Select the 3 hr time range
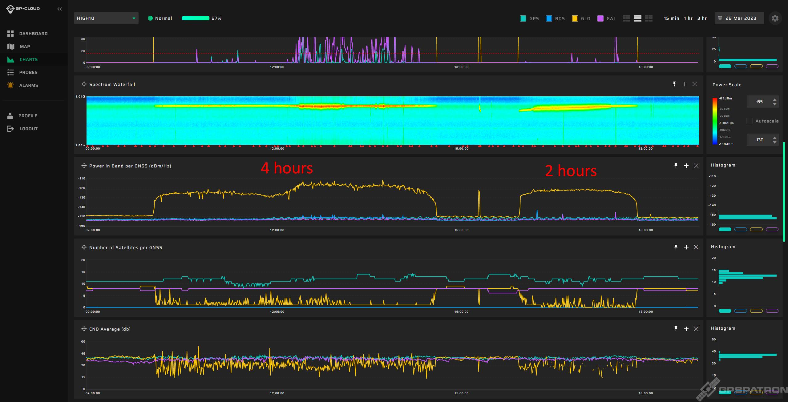The width and height of the screenshot is (788, 402). pos(702,18)
